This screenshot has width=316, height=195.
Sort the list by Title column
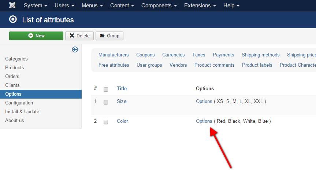pyautogui.click(x=122, y=88)
